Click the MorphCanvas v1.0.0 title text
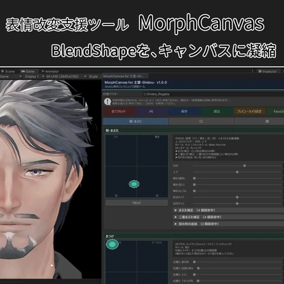This screenshot has width=284, height=284. (x=136, y=82)
